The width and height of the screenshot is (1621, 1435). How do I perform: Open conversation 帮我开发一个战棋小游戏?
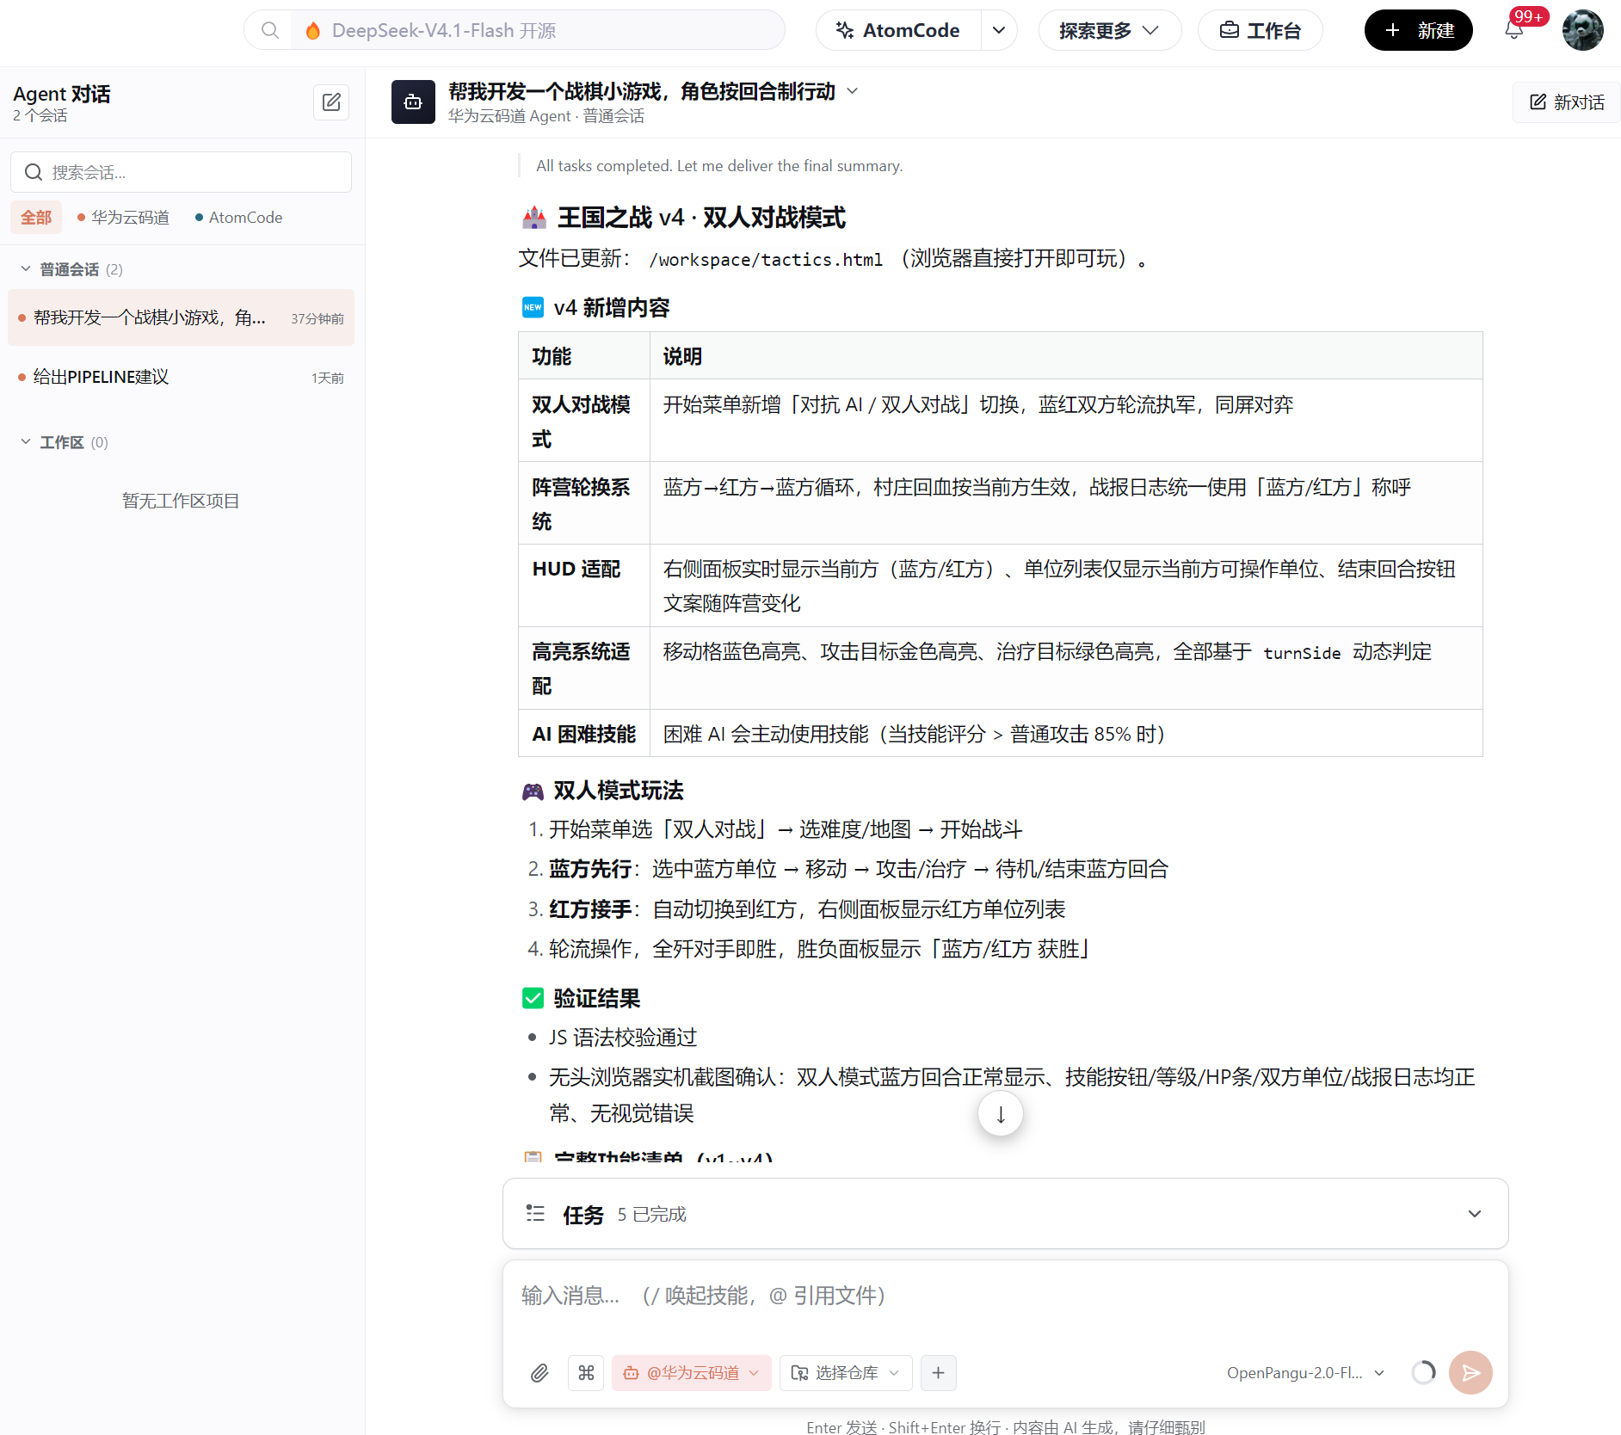pos(181,317)
